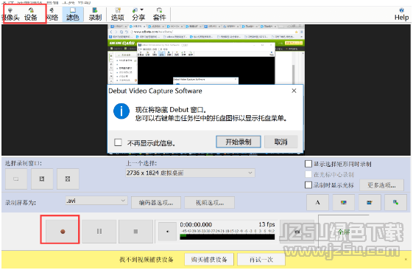Screen dimensions: 413x270
Task: Click the camera snapshot button right of the meter
Action: (x=297, y=232)
